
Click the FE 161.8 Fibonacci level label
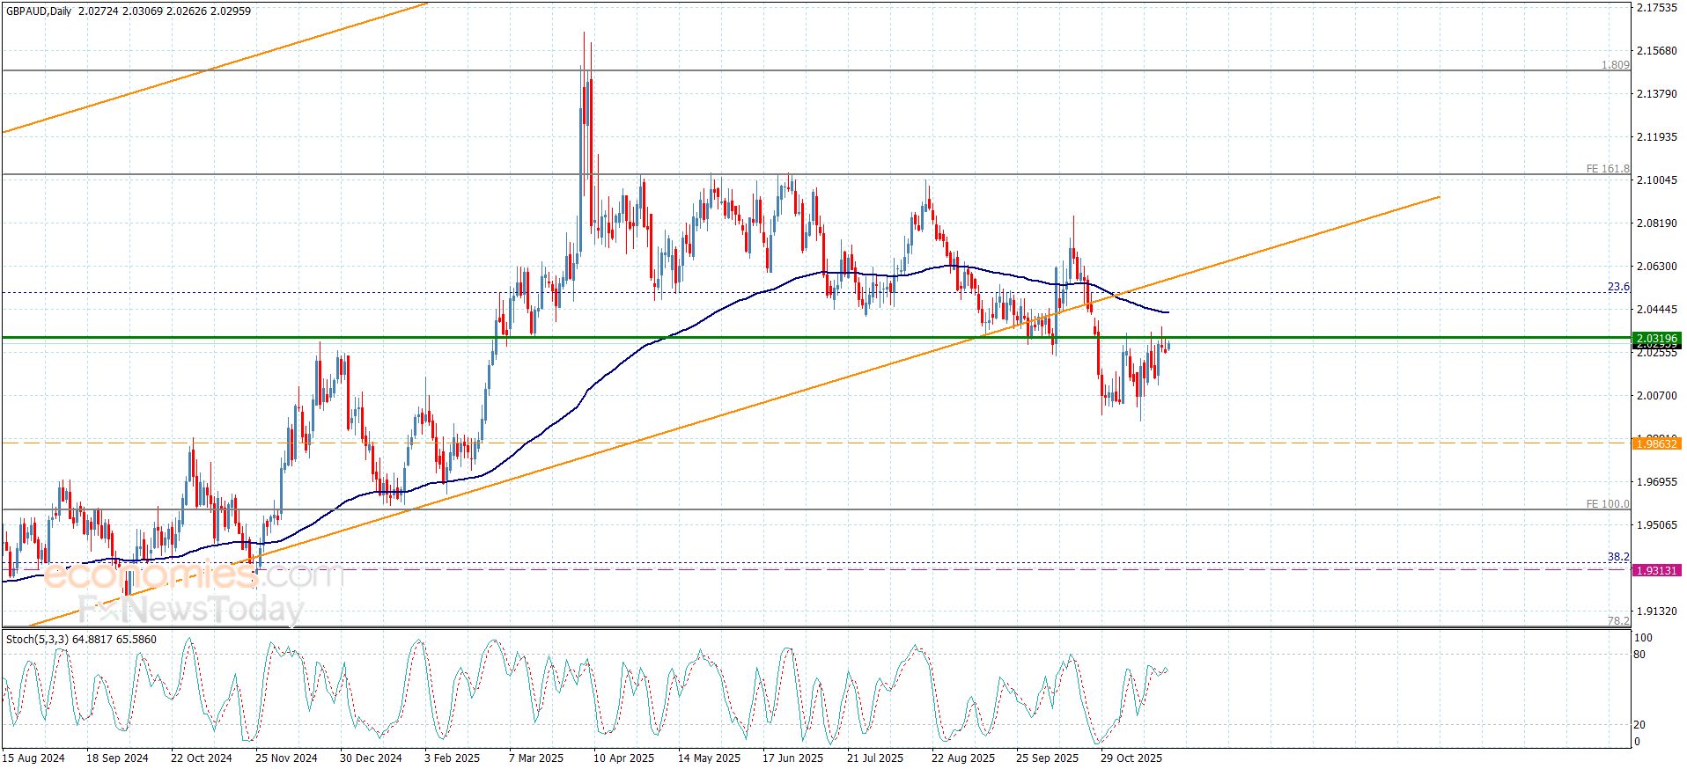(x=1608, y=169)
